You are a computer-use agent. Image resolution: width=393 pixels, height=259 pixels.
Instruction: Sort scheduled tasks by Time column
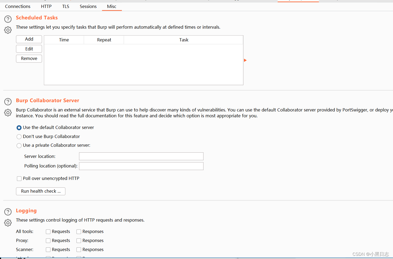tap(64, 40)
